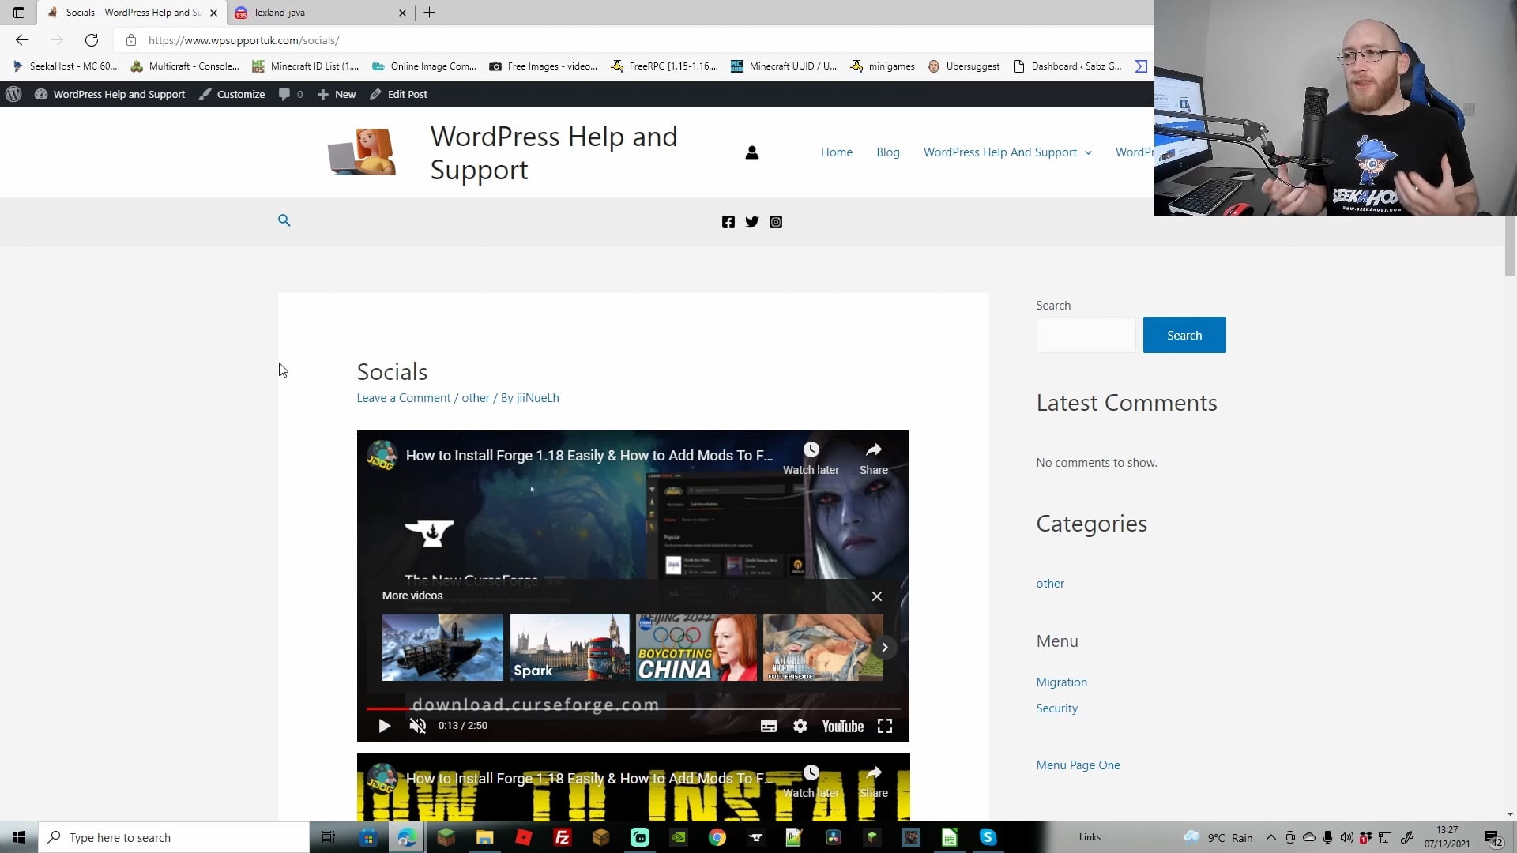Screen dimensions: 1517x853
Task: Toggle fullscreen on the YouTube player
Action: coord(885,725)
